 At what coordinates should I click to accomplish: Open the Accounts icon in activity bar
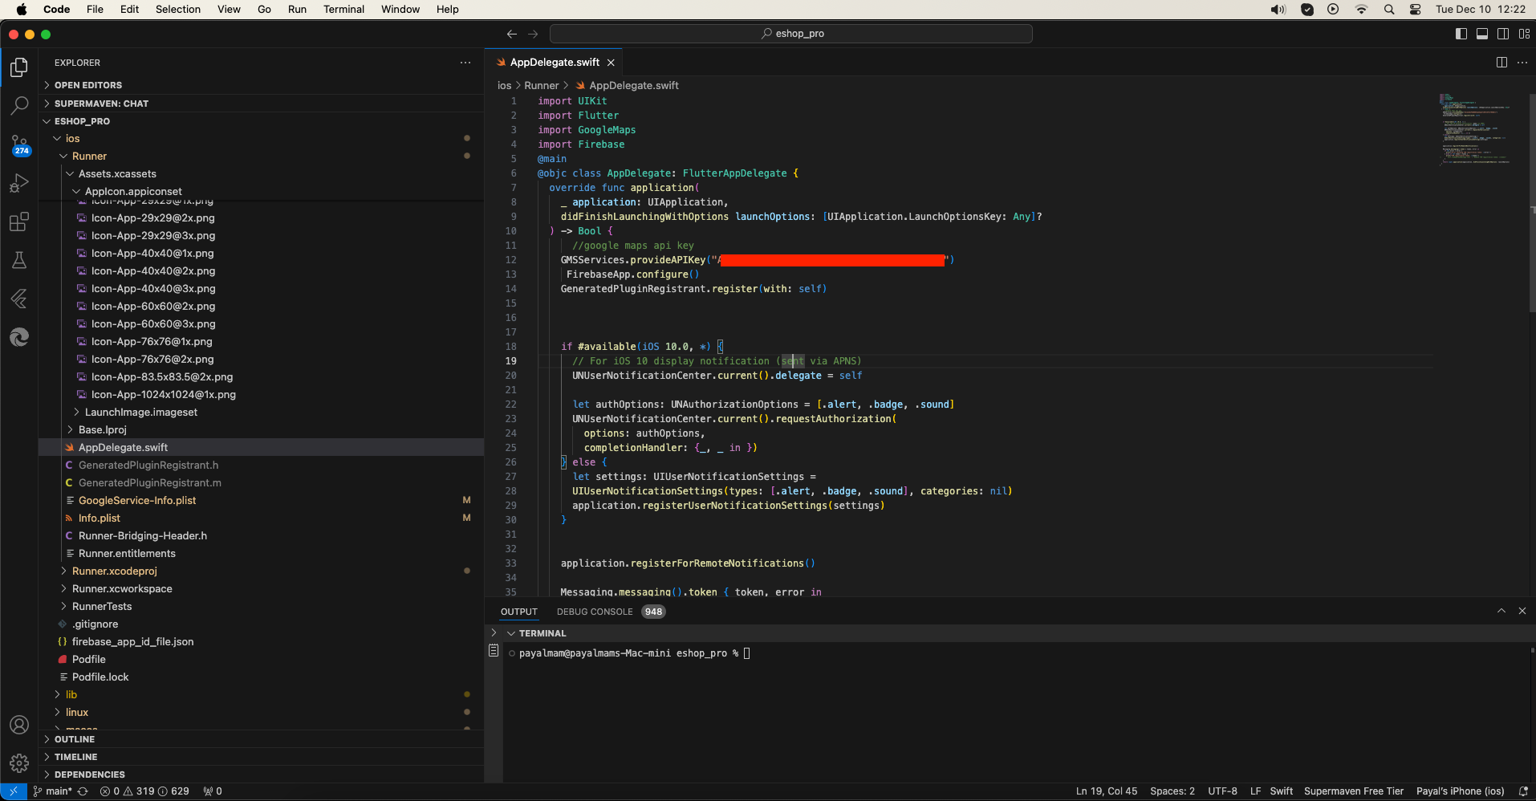click(x=19, y=725)
